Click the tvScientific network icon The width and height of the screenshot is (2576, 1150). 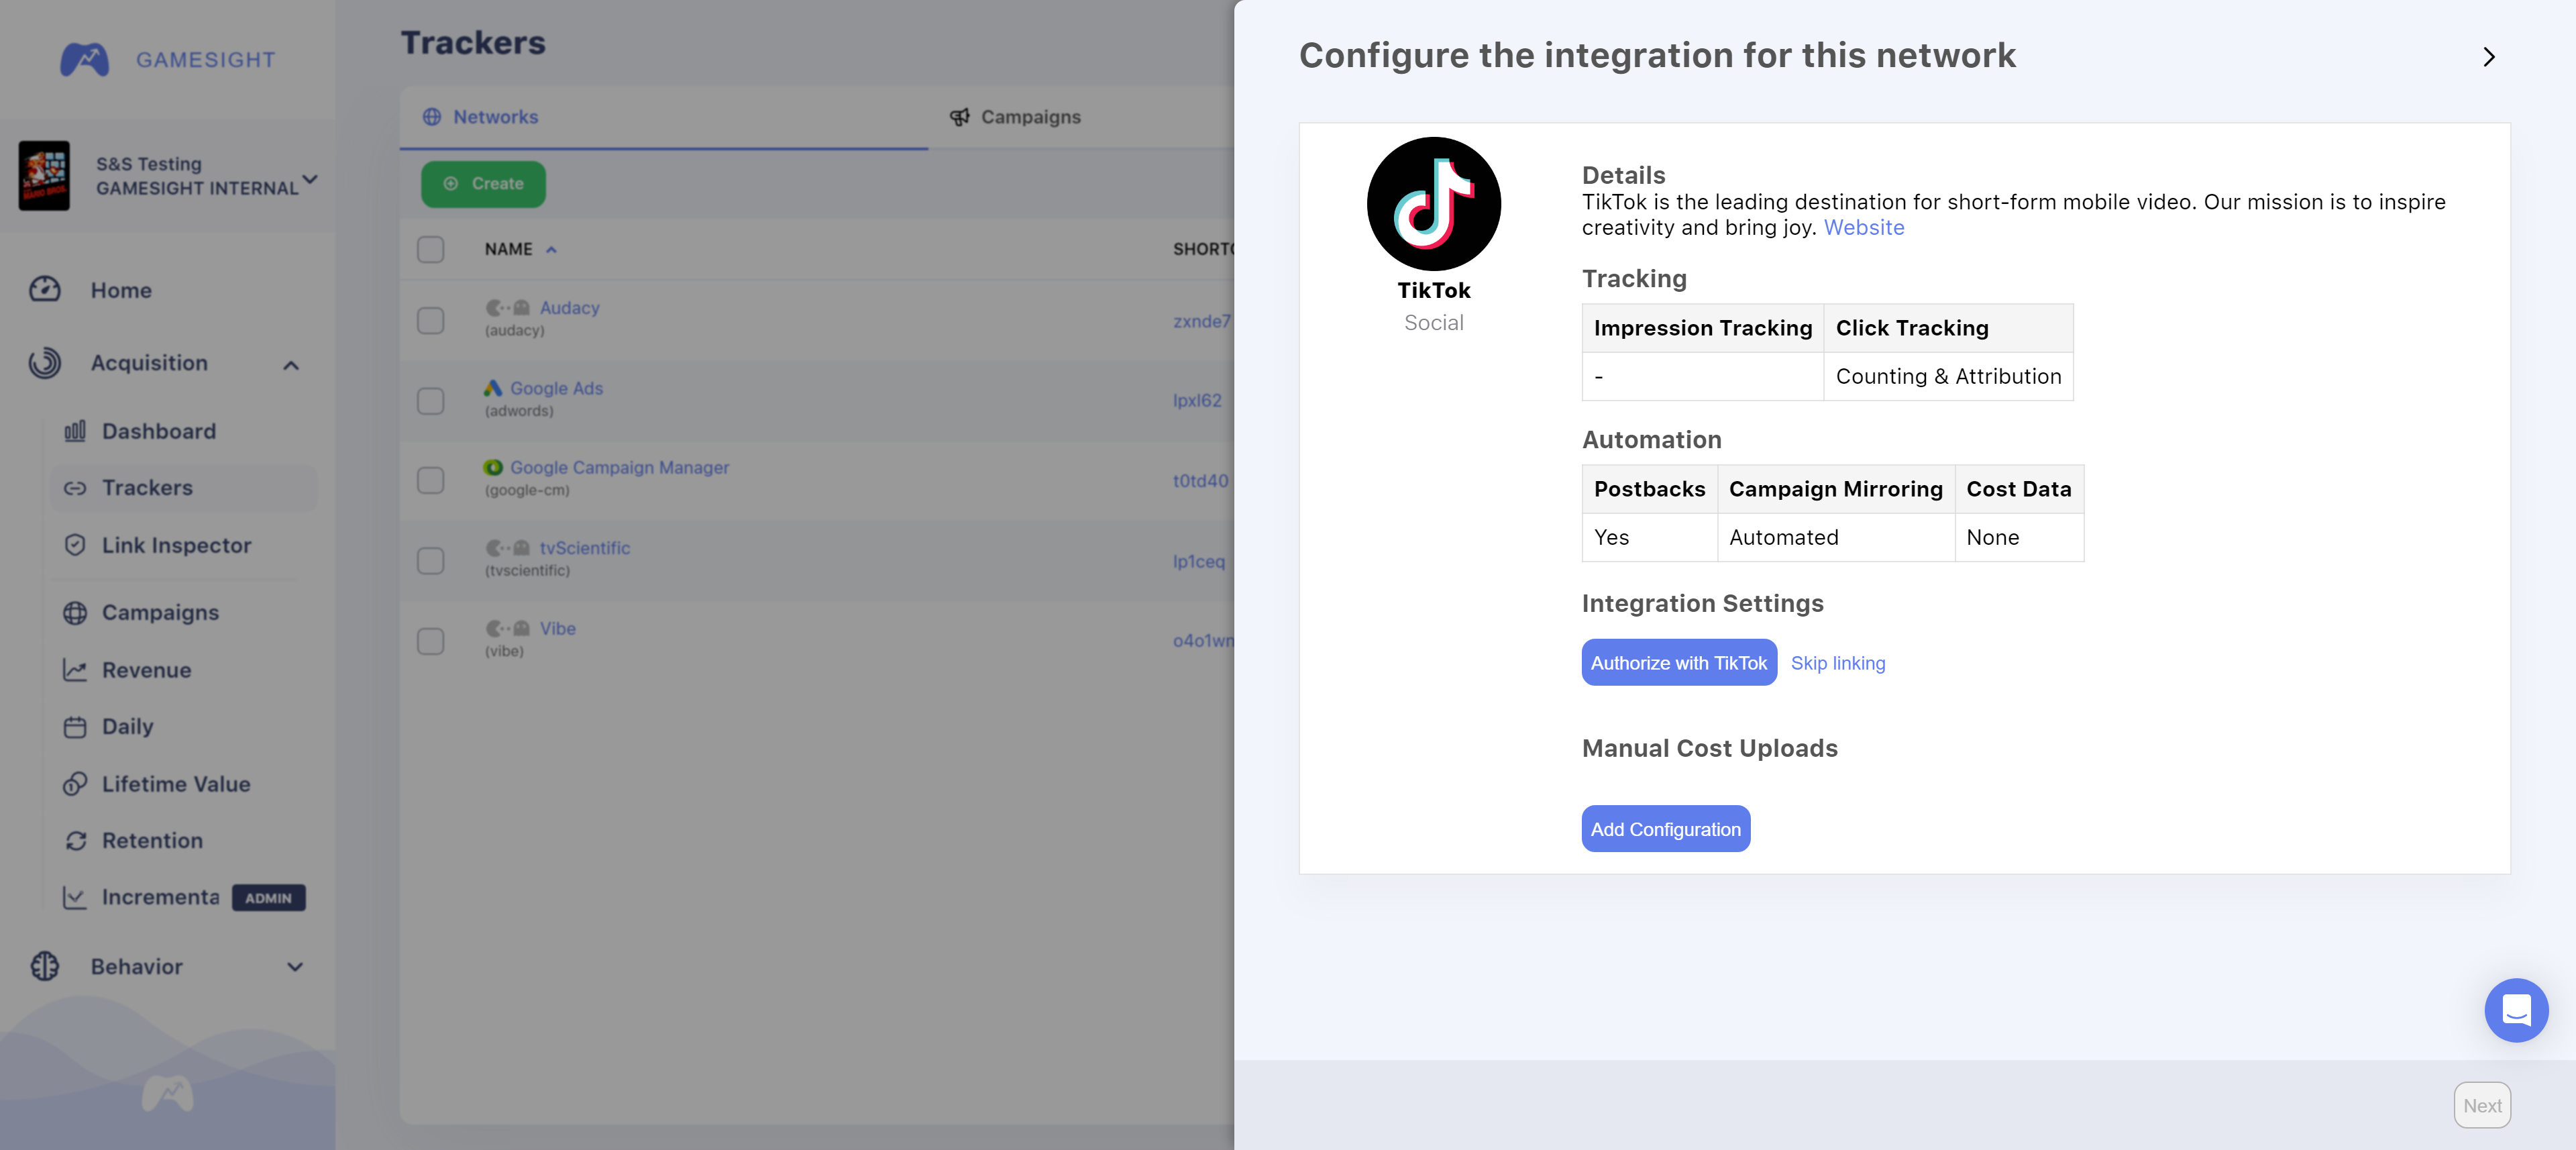(x=508, y=548)
